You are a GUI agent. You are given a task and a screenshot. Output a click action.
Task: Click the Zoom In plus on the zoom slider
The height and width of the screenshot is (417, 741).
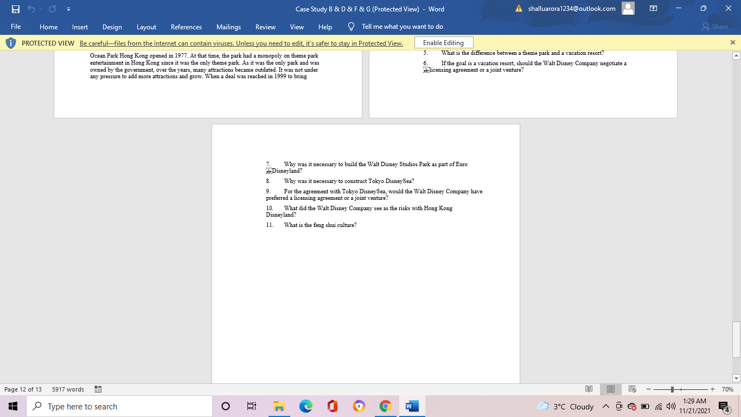(712, 389)
